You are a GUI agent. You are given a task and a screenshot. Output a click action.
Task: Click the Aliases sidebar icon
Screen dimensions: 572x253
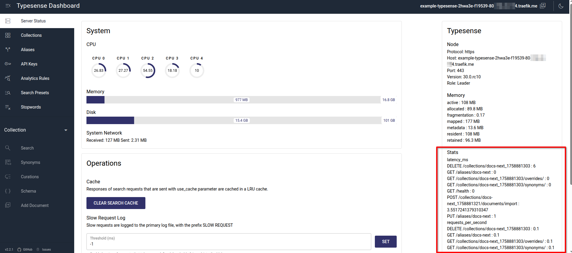click(x=8, y=50)
